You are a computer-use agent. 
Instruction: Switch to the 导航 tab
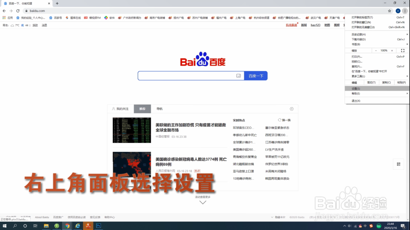(x=159, y=109)
